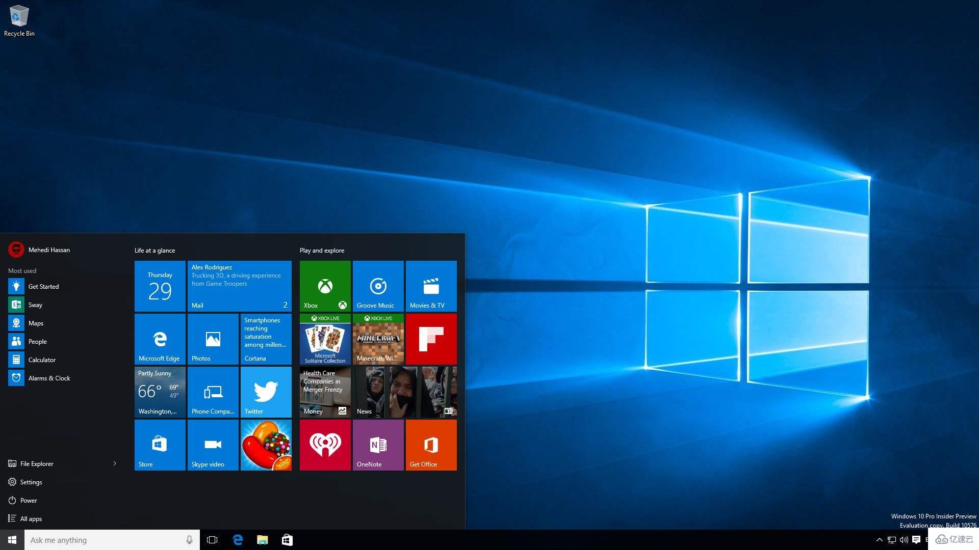The image size is (979, 550).
Task: Open the Action Center notifications icon
Action: pyautogui.click(x=916, y=540)
